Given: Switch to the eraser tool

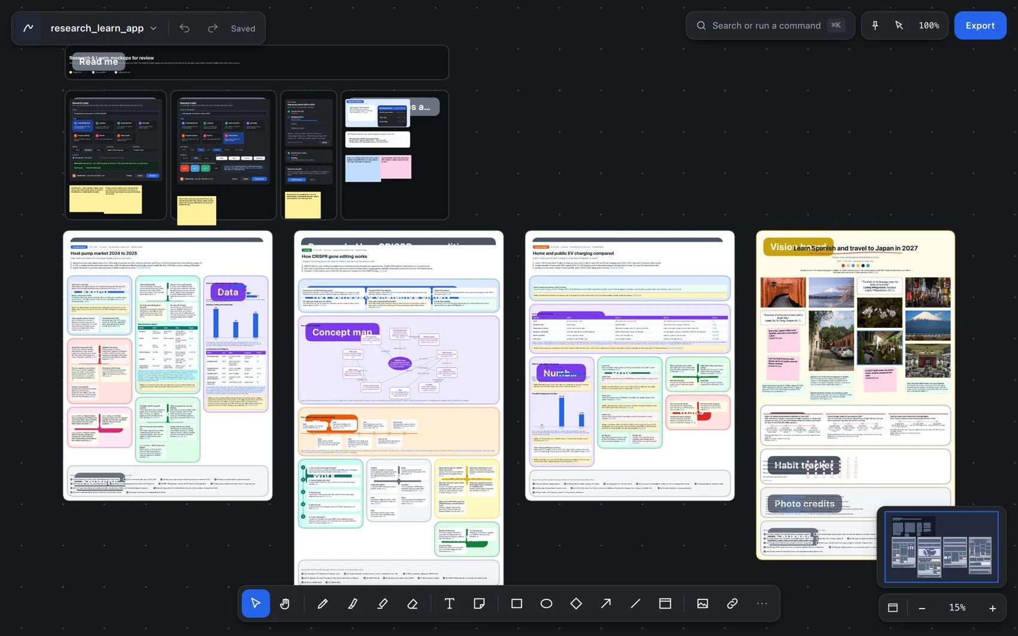Looking at the screenshot, I should [413, 603].
